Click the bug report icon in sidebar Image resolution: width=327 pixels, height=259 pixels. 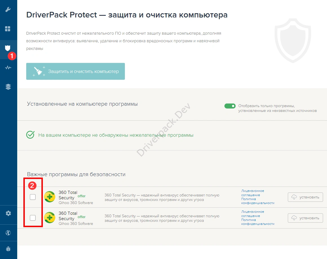point(8,249)
